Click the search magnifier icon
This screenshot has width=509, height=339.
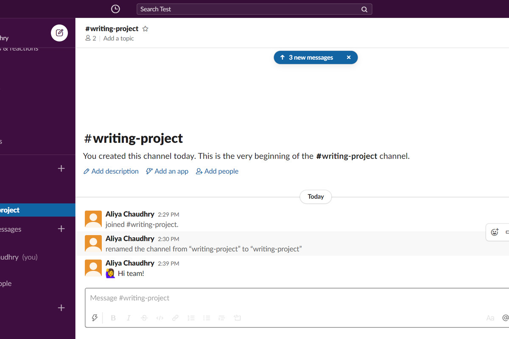(364, 9)
